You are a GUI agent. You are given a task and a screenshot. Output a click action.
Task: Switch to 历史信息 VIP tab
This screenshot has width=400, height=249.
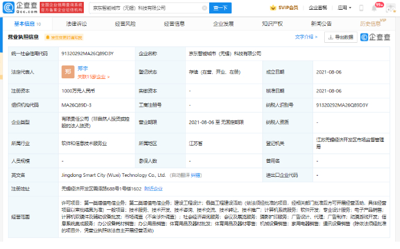(372, 23)
